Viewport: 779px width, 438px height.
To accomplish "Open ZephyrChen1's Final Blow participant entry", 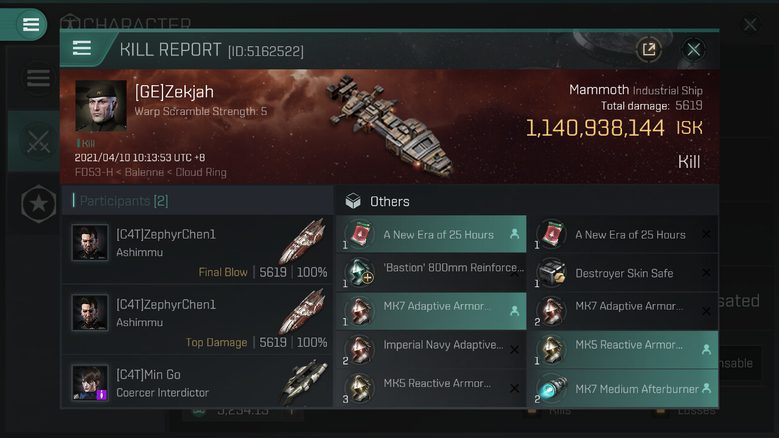I will point(198,250).
